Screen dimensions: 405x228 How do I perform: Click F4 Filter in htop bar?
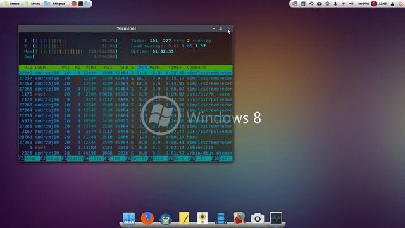pos(94,158)
